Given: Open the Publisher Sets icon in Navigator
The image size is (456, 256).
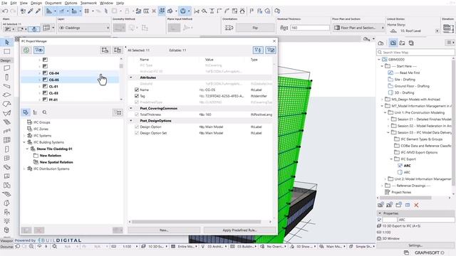Looking at the screenshot, I should coord(411,43).
